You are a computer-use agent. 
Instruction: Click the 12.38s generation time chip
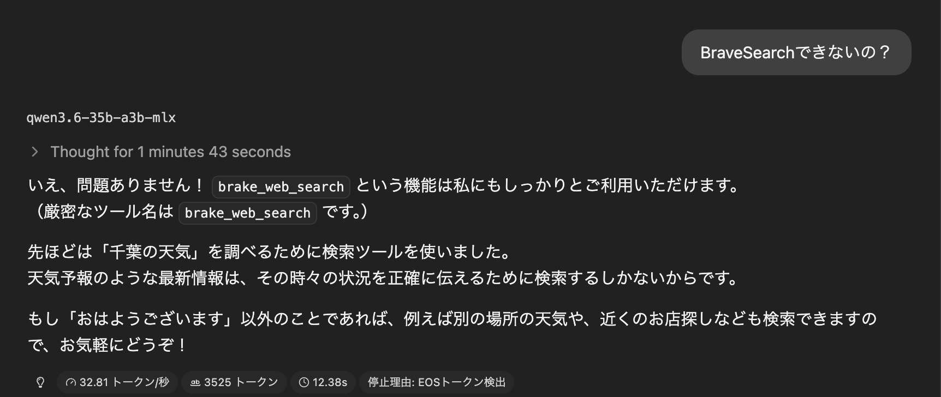pos(323,382)
